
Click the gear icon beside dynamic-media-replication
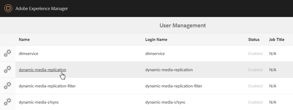pyautogui.click(x=7, y=70)
